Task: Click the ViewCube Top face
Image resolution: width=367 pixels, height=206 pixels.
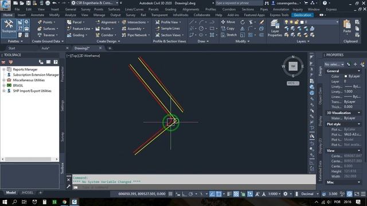Action: tap(293, 66)
